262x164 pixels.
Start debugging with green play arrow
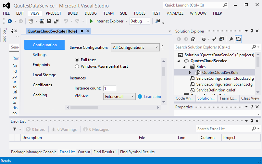[x=92, y=21]
